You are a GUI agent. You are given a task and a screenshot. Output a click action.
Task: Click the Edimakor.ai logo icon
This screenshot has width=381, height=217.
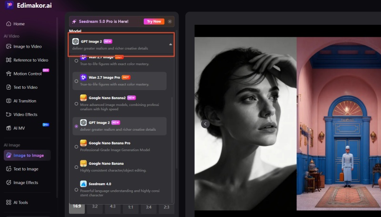click(9, 5)
